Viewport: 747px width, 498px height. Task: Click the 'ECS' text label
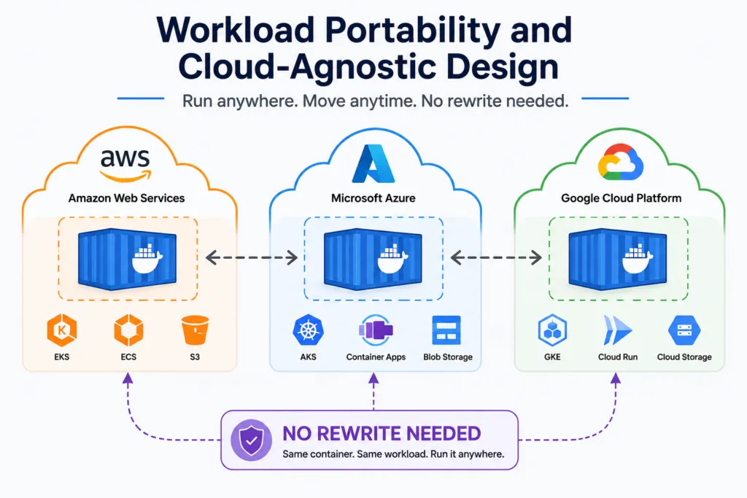pos(128,357)
